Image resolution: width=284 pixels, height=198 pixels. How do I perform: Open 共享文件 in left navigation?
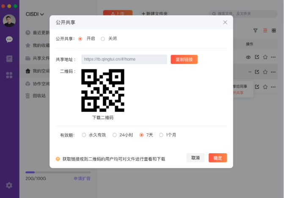coord(38,58)
